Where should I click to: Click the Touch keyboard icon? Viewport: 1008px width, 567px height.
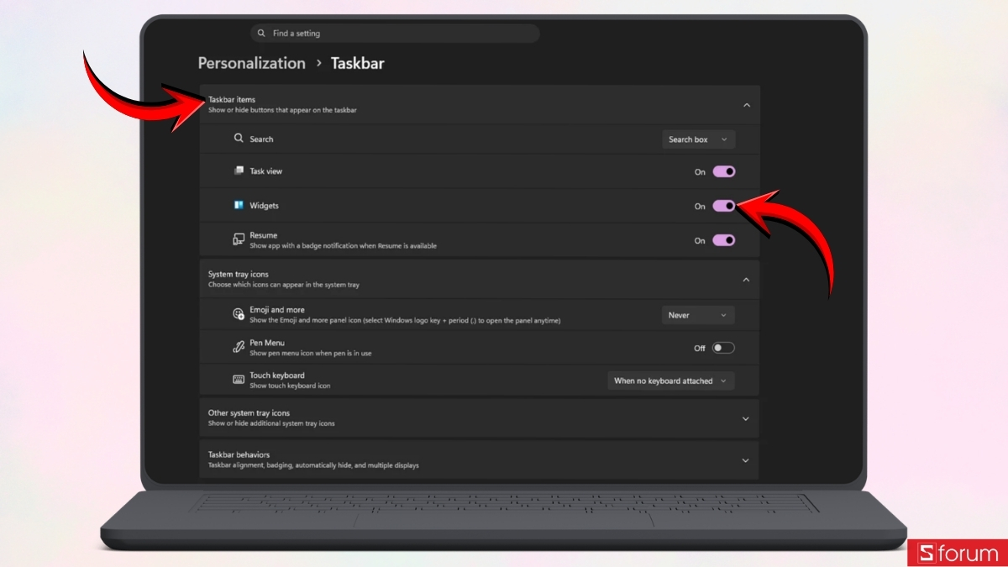[239, 380]
